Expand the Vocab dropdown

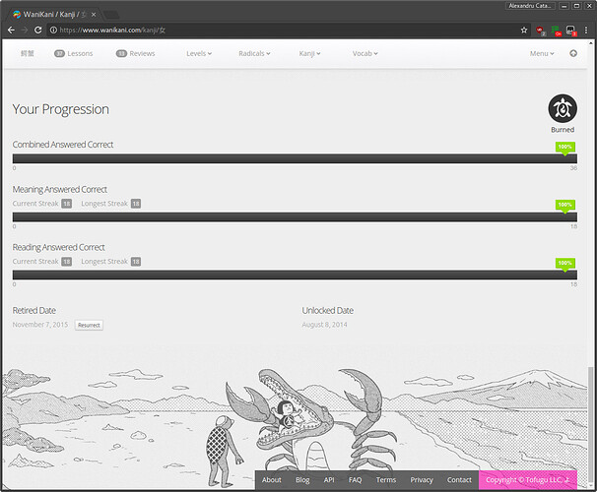pyautogui.click(x=365, y=53)
